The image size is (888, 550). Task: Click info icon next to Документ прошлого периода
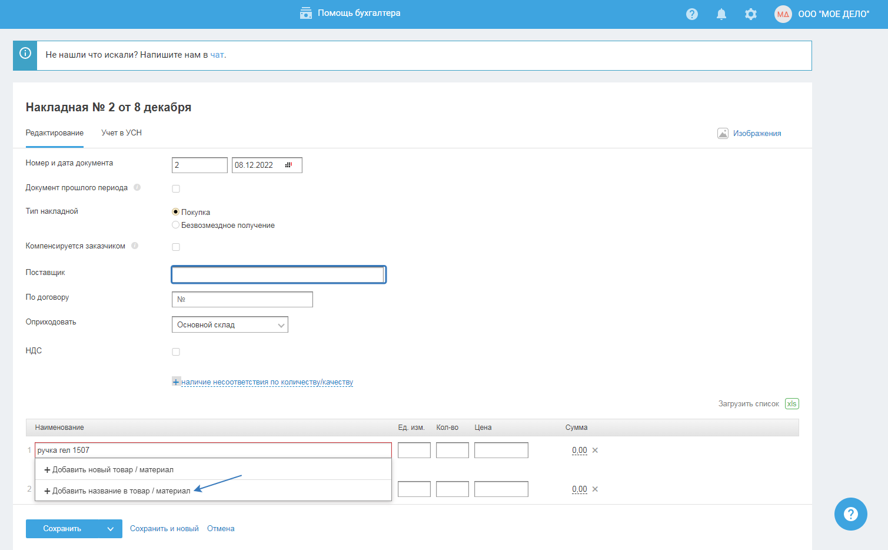pyautogui.click(x=137, y=188)
